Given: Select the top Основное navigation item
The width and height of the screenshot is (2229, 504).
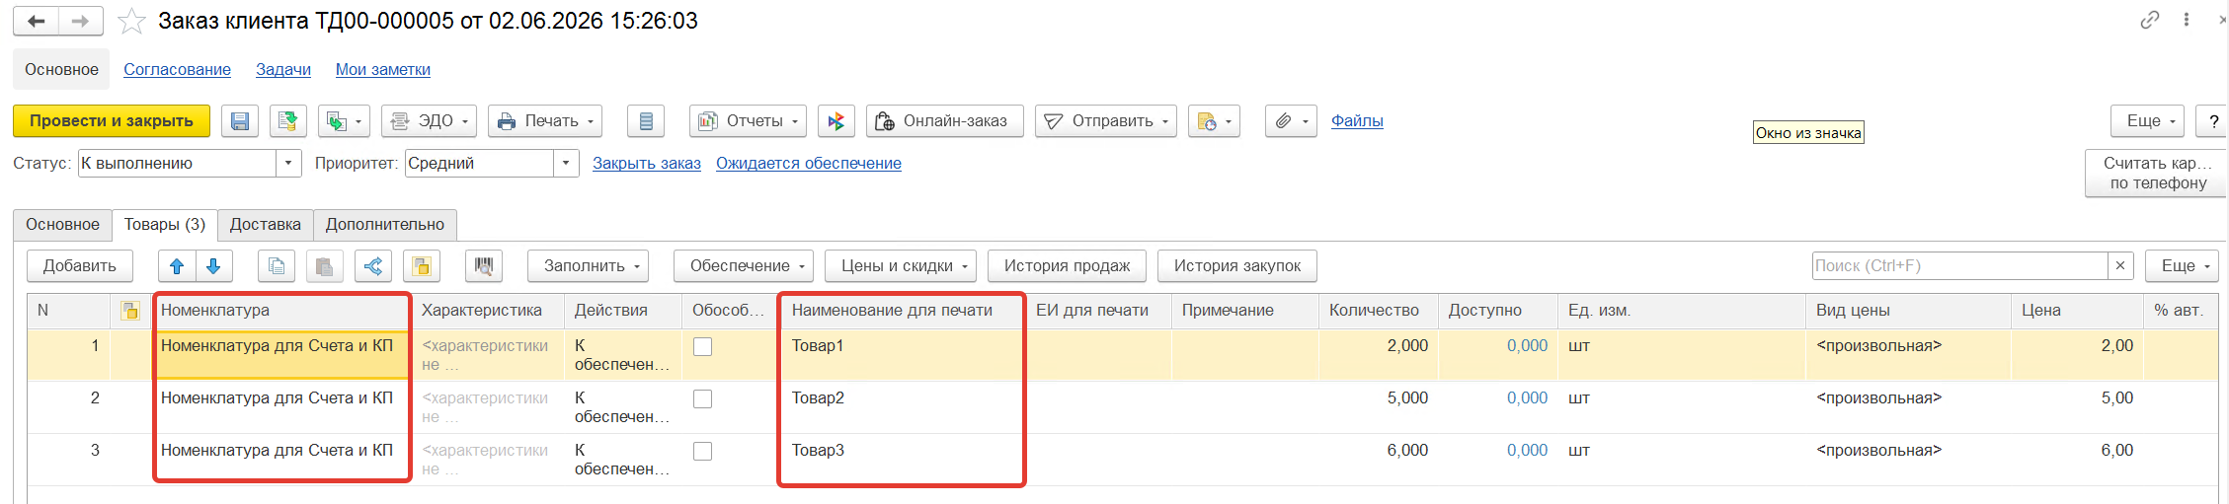Looking at the screenshot, I should click(x=61, y=70).
